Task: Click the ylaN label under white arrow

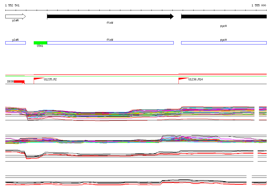Action: (x=15, y=20)
